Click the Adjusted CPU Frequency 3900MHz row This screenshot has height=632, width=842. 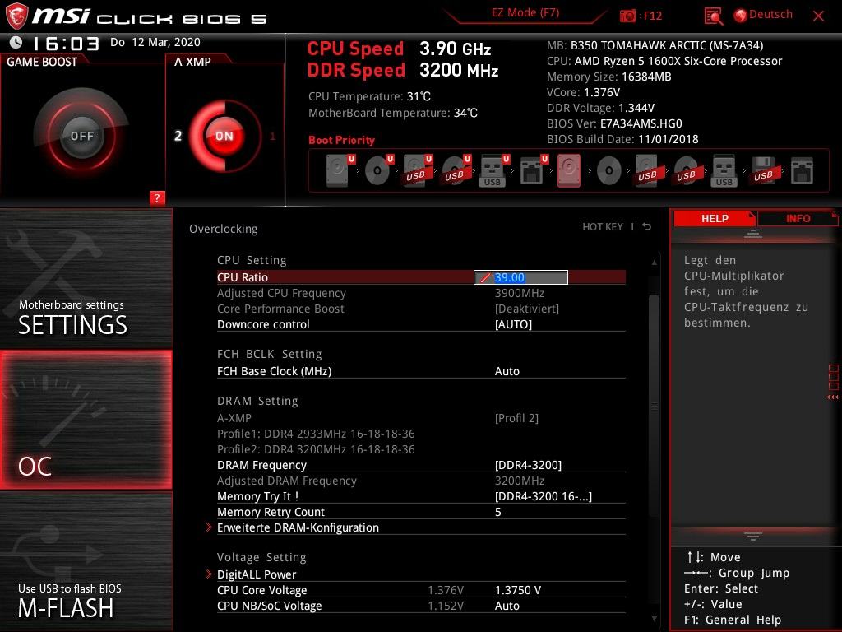coord(421,293)
